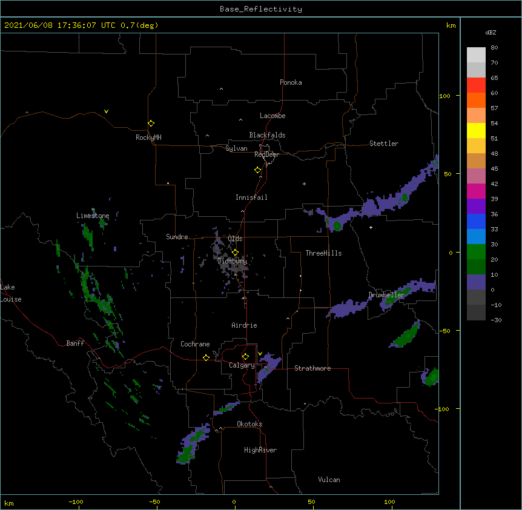Click the RedDeer label
The height and width of the screenshot is (510, 522).
pyautogui.click(x=266, y=154)
